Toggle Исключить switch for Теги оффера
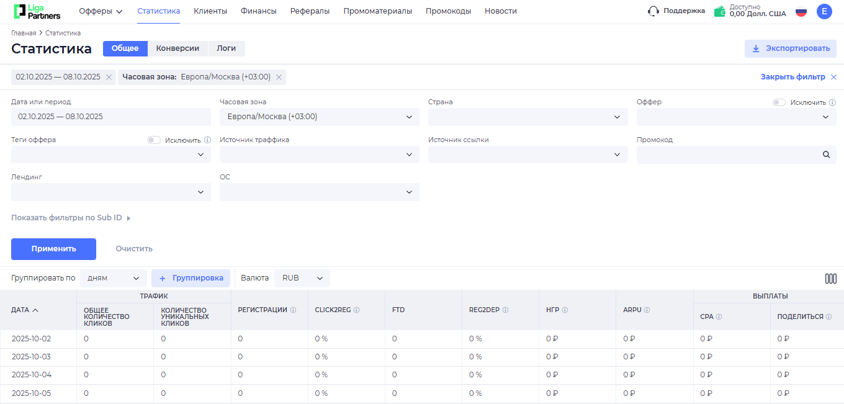 click(153, 140)
